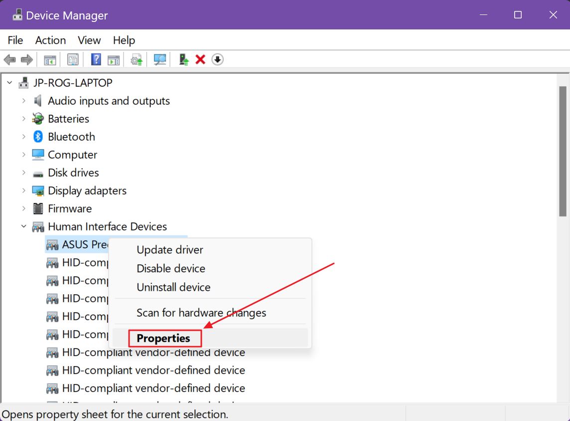Open the Action menu

tap(50, 40)
